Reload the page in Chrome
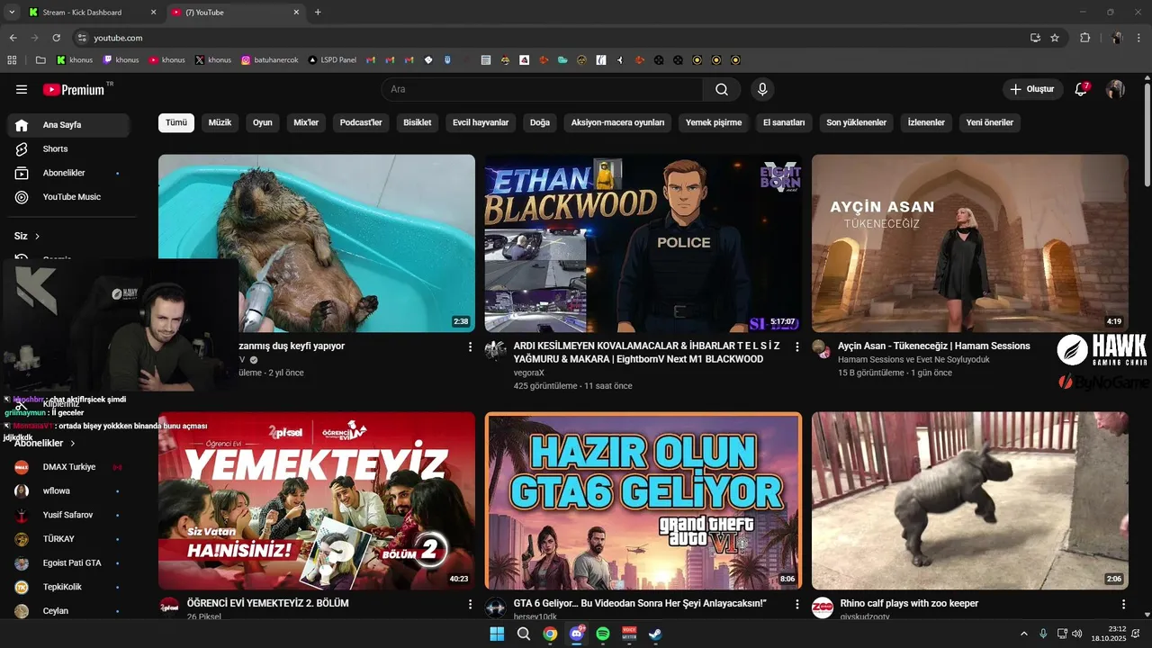The image size is (1152, 648). point(56,38)
